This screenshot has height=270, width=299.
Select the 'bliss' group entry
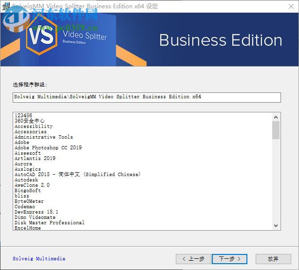tap(22, 196)
